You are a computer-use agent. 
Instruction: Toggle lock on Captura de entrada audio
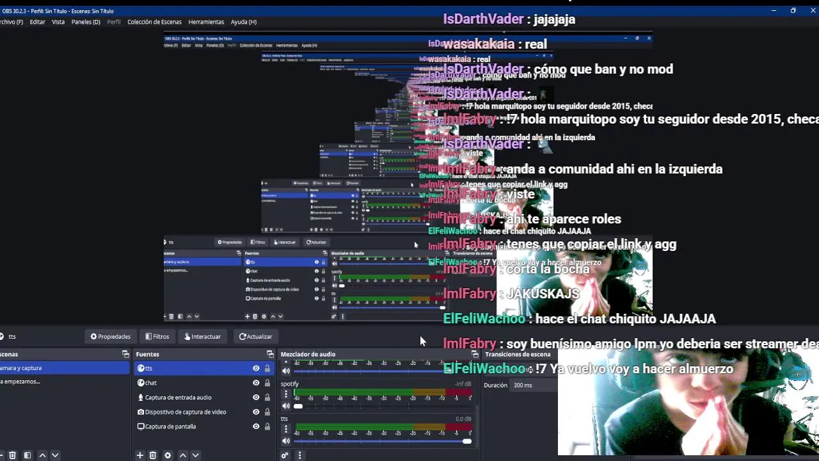267,398
